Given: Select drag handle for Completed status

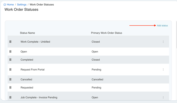Looking at the screenshot, I should (10, 60).
